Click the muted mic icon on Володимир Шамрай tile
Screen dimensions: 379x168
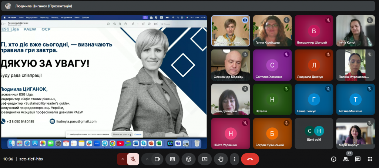point(328,20)
